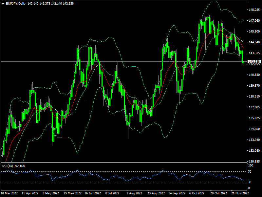The image size is (262, 197).
Task: Click the RSI 70 level label
Action: (x=250, y=172)
